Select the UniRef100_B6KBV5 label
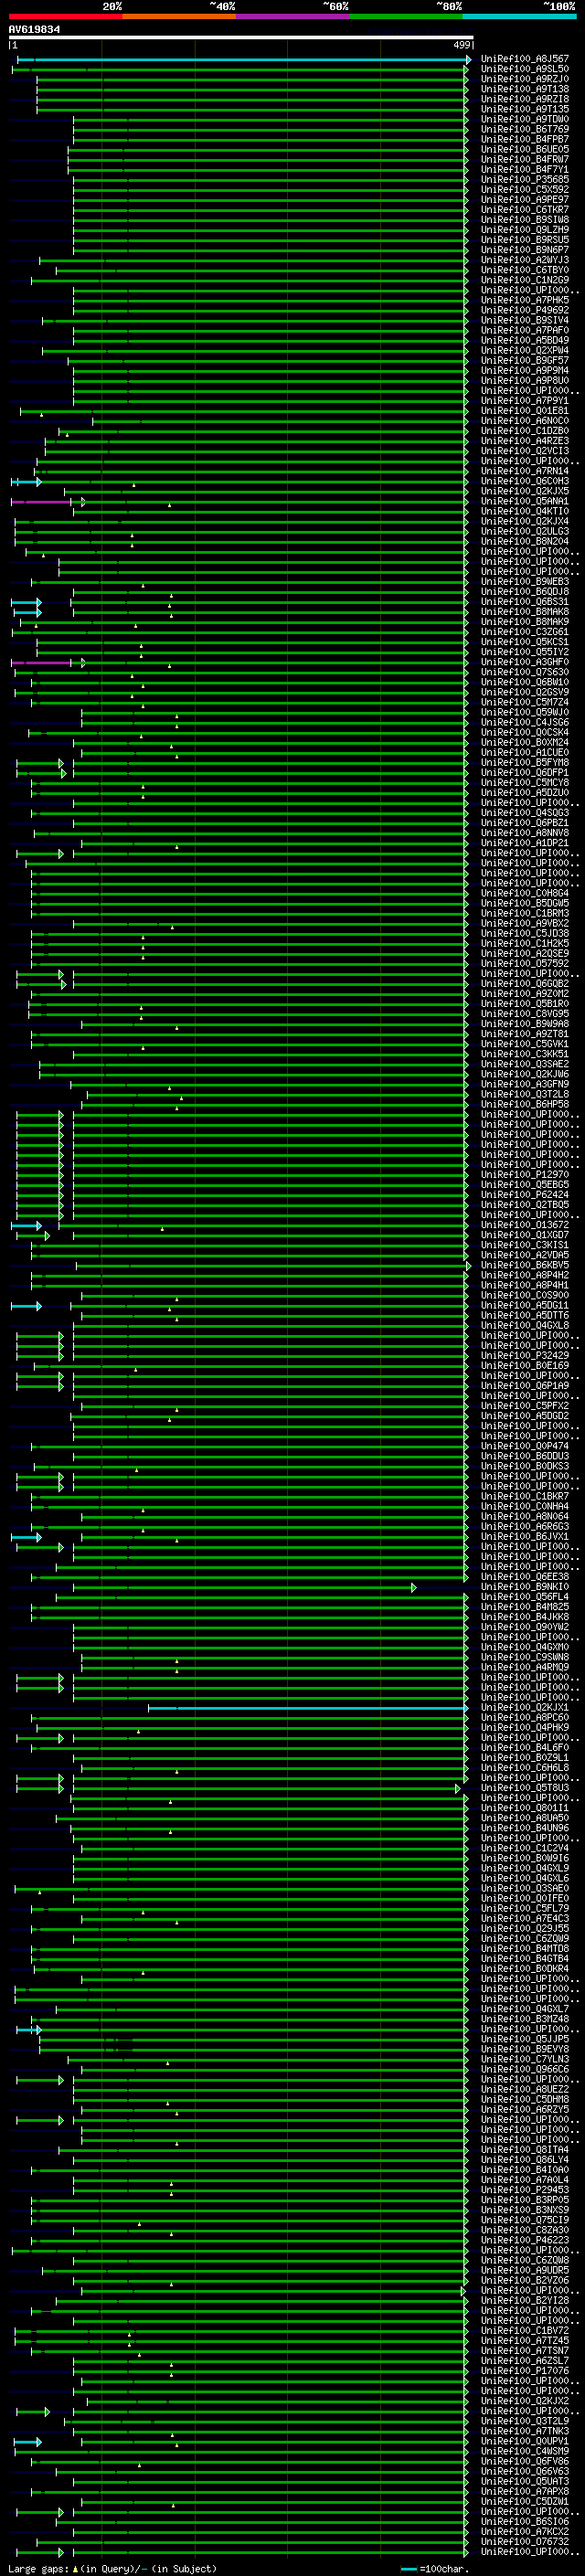 click(x=525, y=1265)
